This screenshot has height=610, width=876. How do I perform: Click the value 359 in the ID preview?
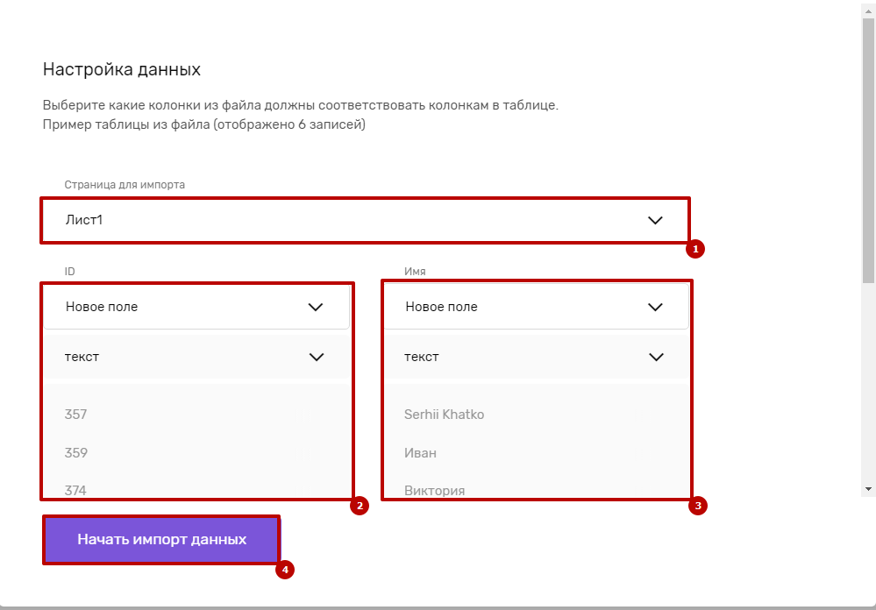76,452
